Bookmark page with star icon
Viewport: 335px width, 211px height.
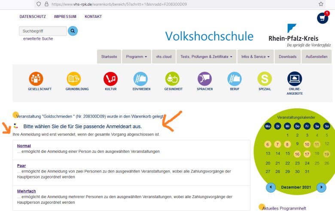click(x=321, y=4)
